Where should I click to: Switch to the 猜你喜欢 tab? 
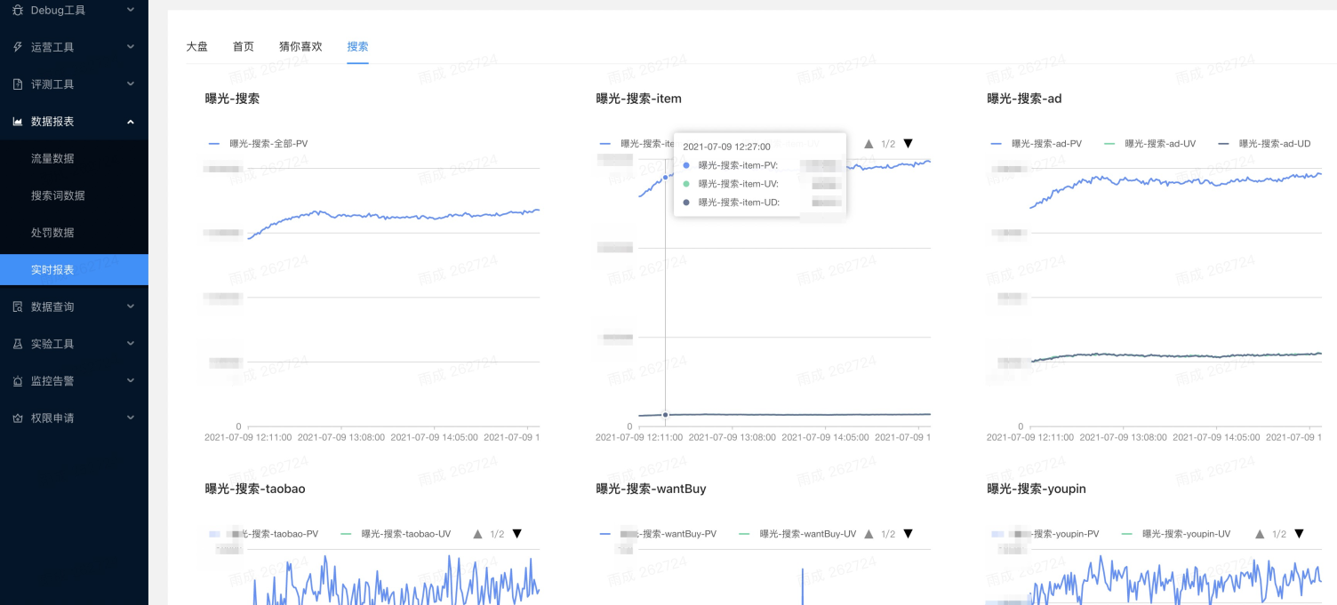(x=300, y=46)
